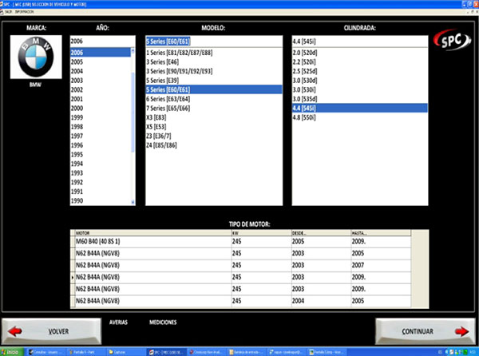Image resolution: width=479 pixels, height=356 pixels.
Task: Open the Windows Inicio start button
Action: coord(11,352)
